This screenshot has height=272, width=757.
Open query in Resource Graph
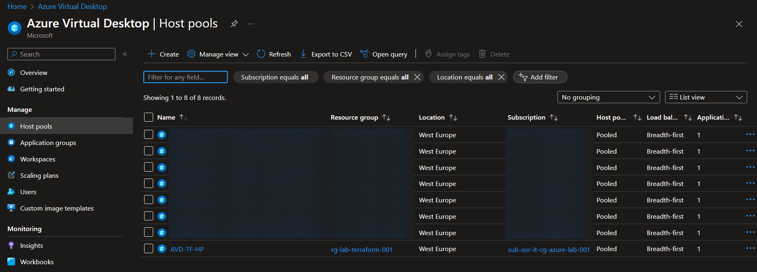tap(383, 54)
